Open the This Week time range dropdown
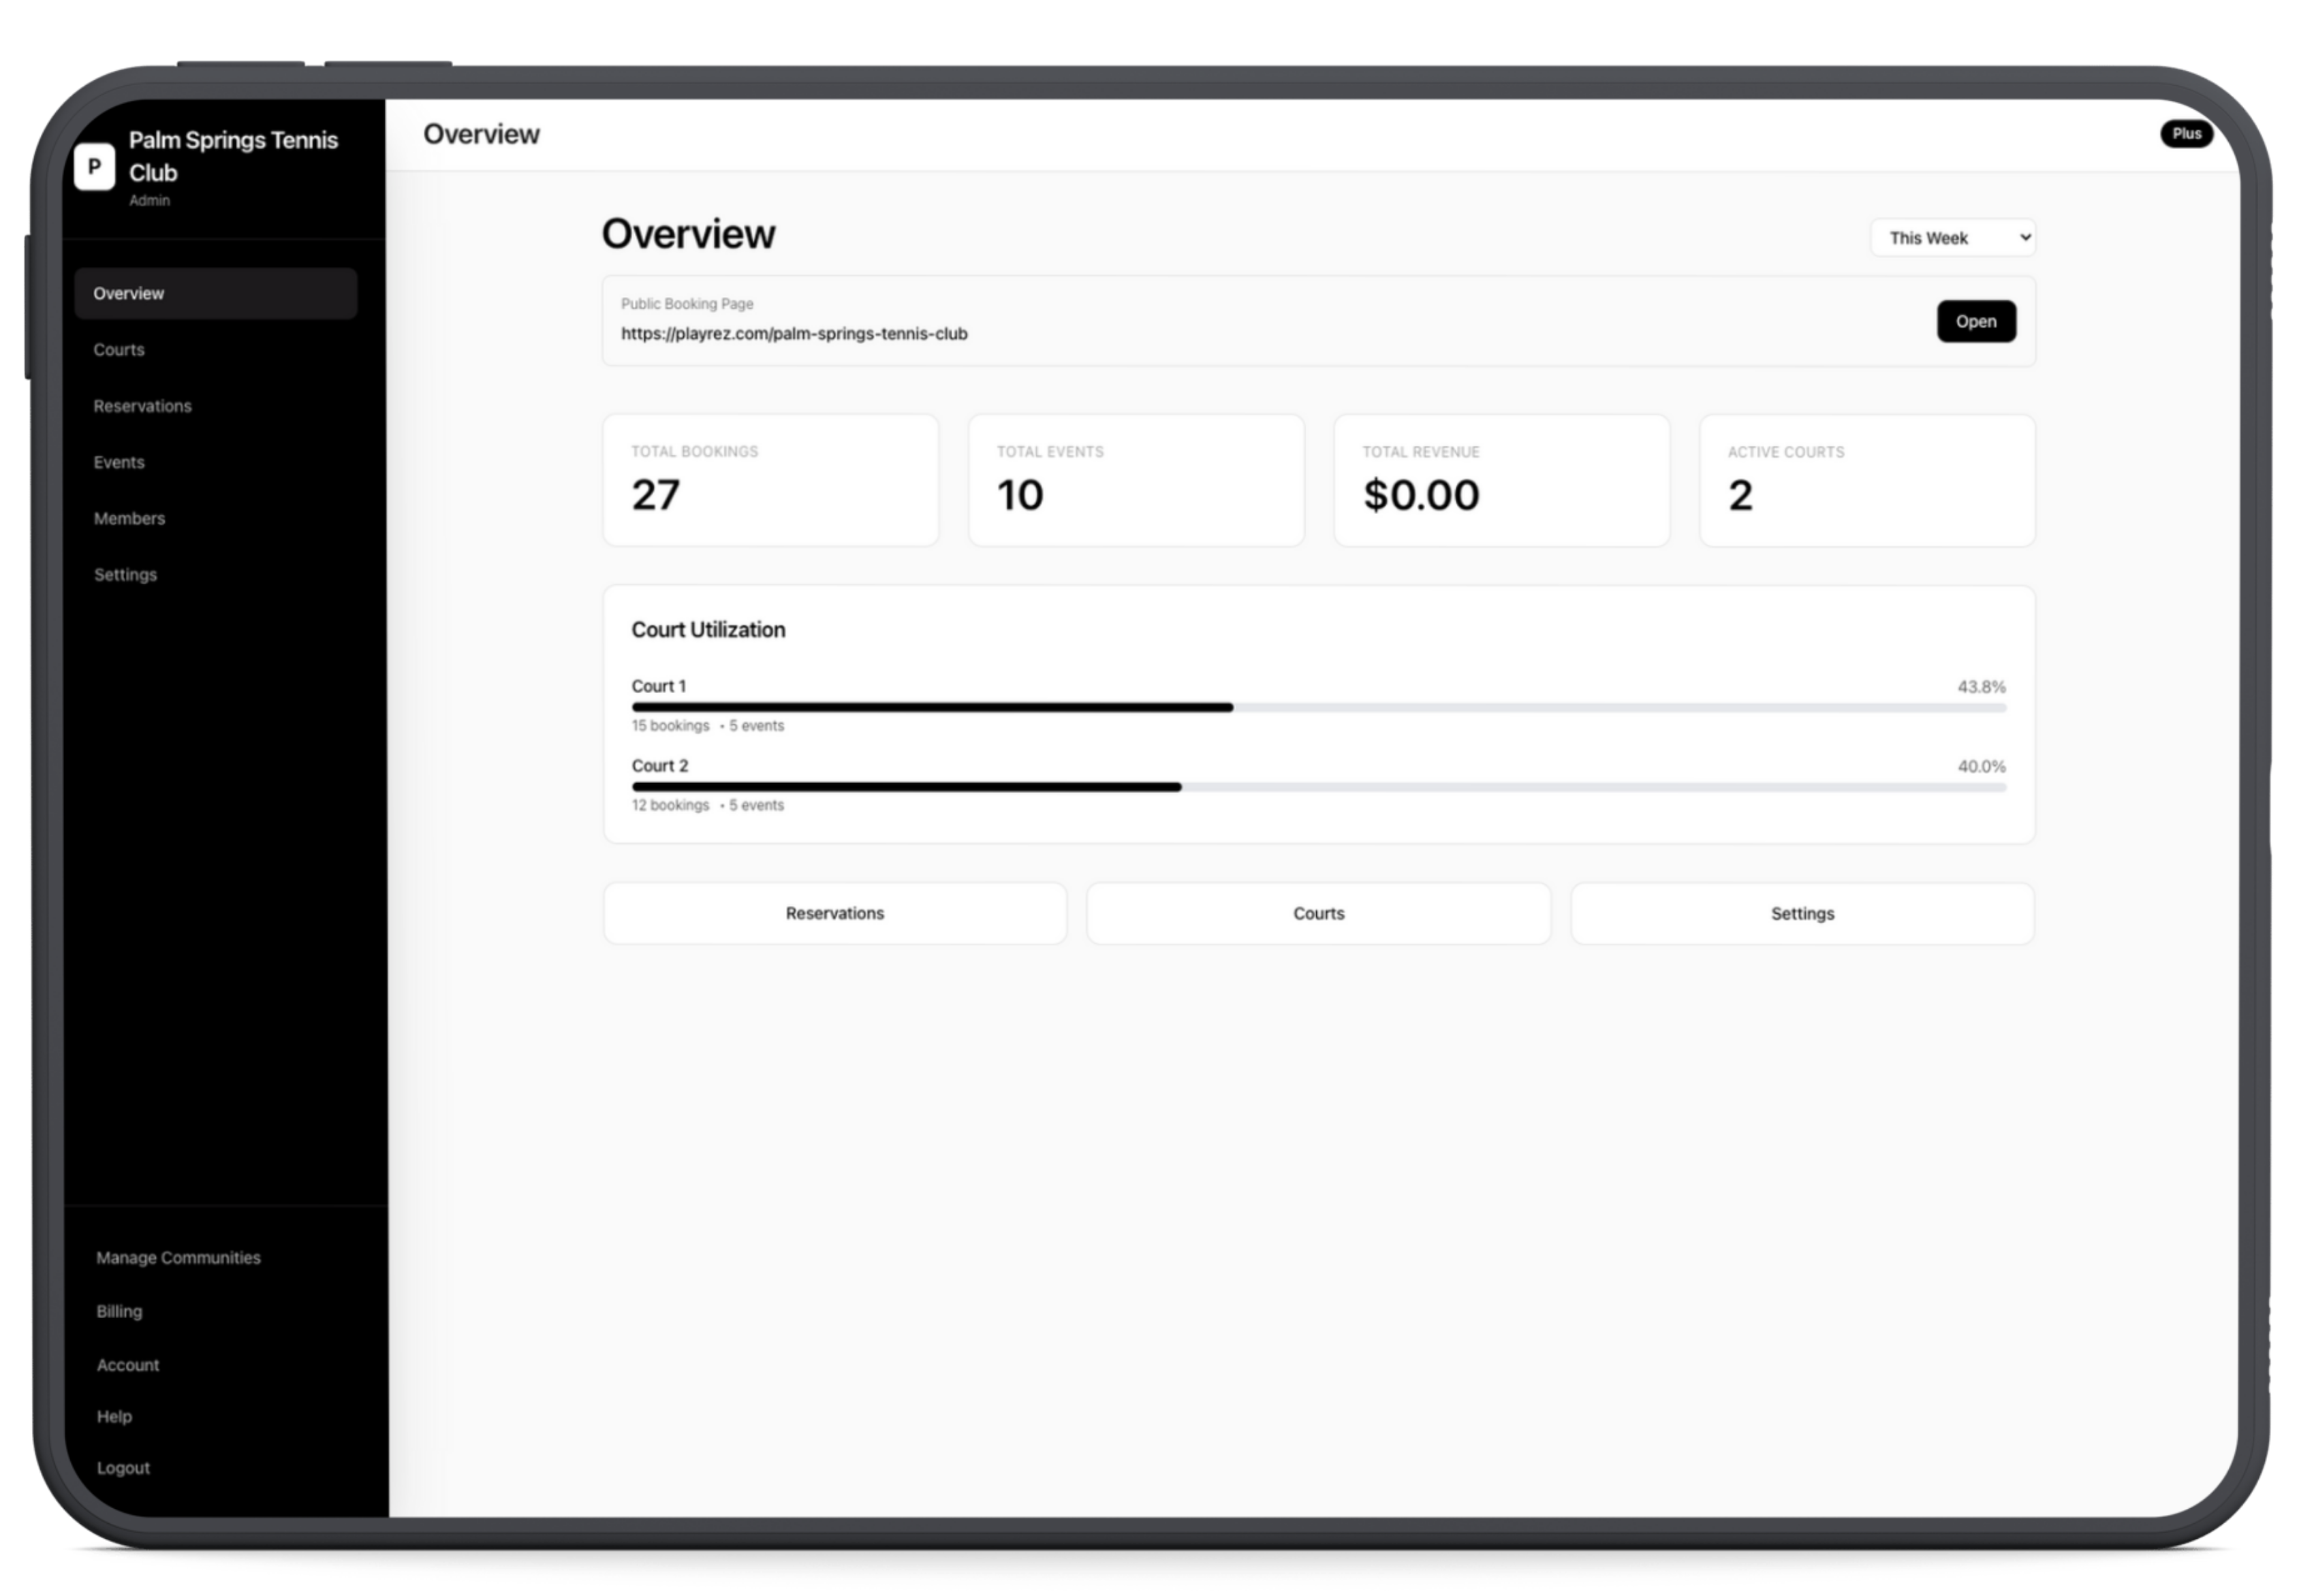The width and height of the screenshot is (2299, 1596). [1952, 237]
